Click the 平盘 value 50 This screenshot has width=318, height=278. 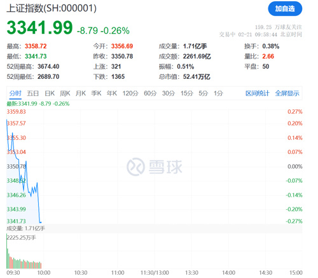266,67
